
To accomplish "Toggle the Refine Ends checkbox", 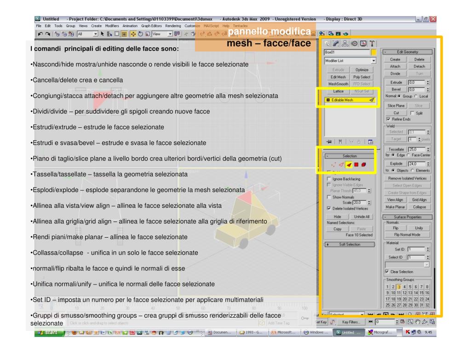I will click(388, 119).
